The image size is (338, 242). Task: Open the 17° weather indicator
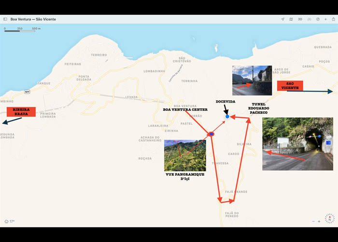tap(10, 222)
